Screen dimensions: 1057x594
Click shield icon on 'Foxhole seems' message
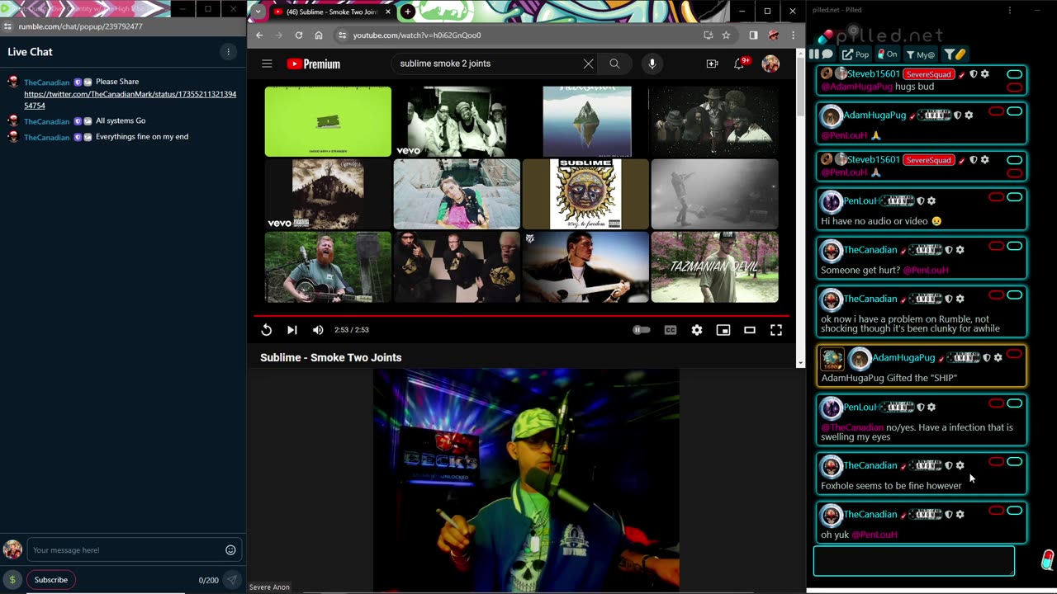948,465
